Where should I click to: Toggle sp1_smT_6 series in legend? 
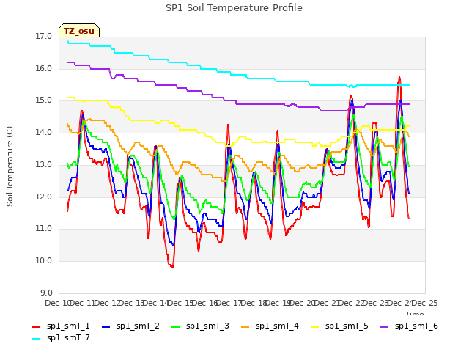point(409,326)
